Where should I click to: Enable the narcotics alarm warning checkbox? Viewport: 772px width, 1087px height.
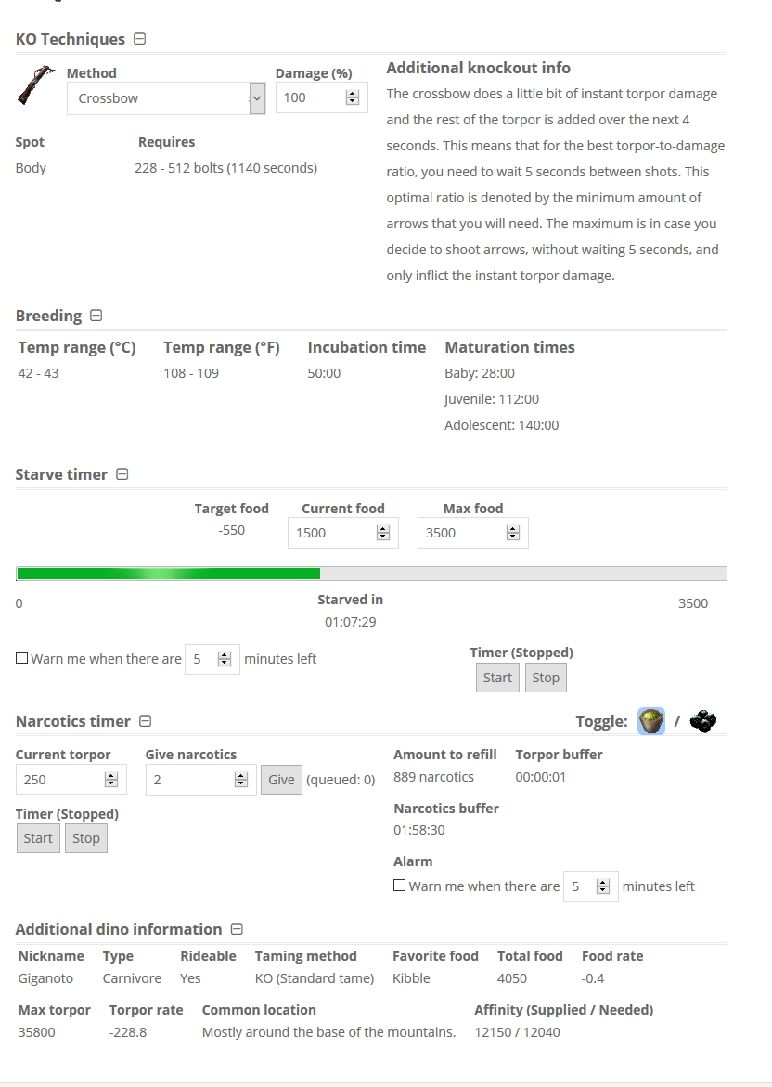coord(399,886)
